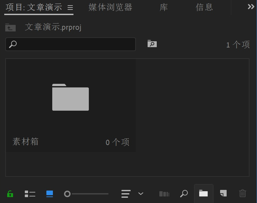
Task: Open the sort icons menu
Action: point(126,194)
